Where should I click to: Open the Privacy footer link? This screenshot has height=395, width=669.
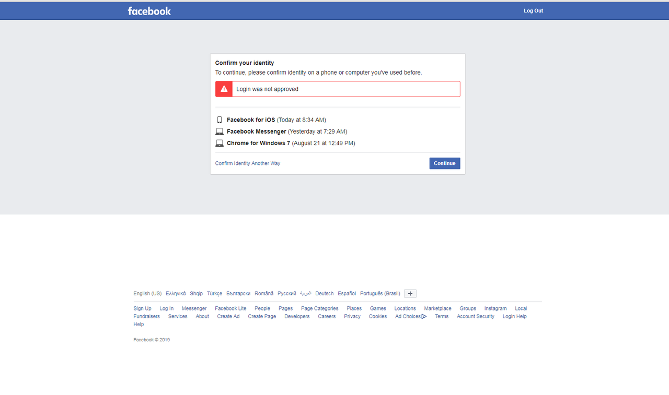(x=352, y=317)
